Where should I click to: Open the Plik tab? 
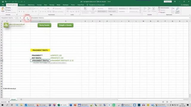(3, 5)
